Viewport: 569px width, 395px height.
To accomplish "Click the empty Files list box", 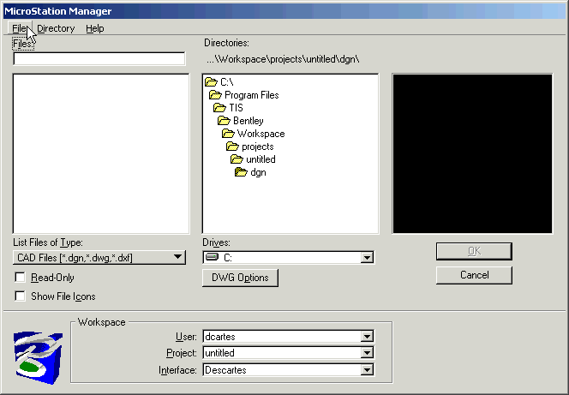I will pos(101,153).
